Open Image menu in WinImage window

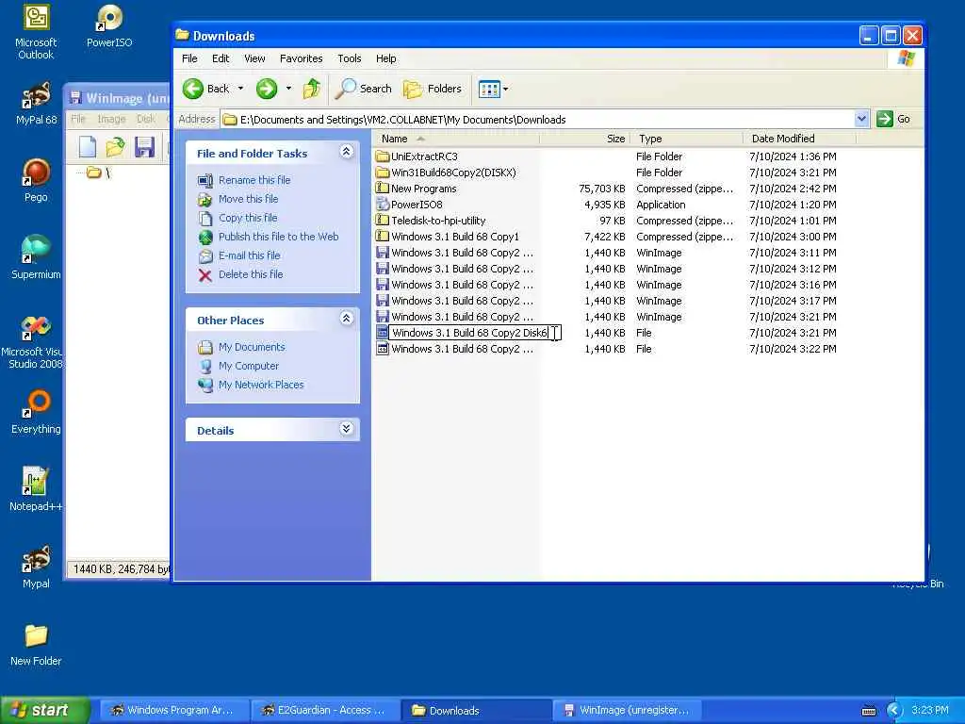[111, 119]
